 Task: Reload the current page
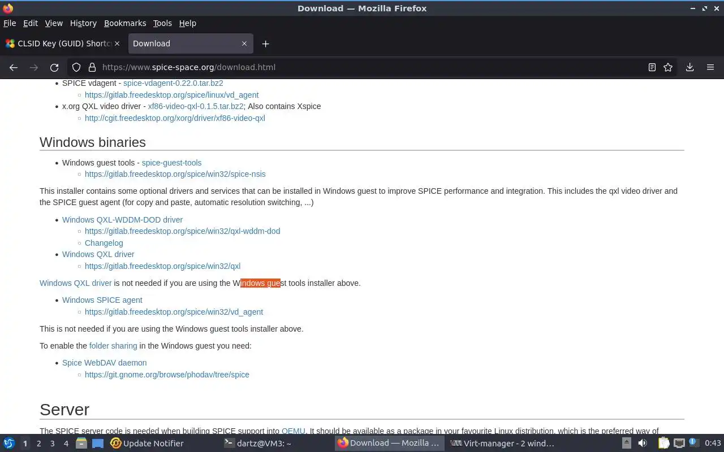click(54, 67)
